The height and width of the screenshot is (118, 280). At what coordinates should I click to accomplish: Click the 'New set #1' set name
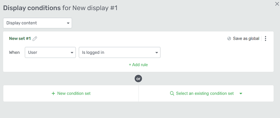point(20,39)
